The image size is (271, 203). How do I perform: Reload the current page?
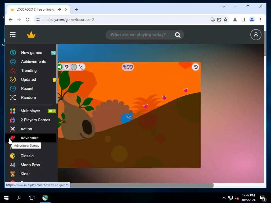28,20
